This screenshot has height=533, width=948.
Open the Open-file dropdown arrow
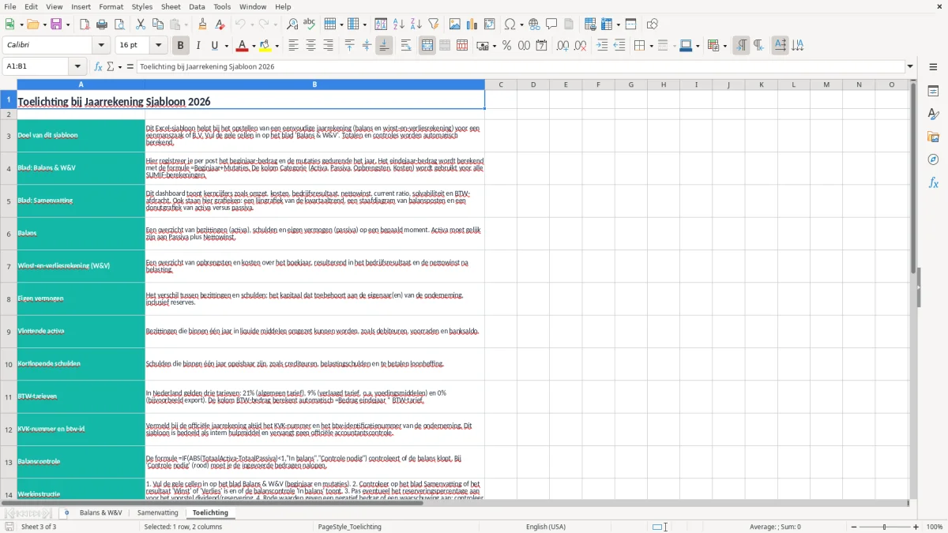pyautogui.click(x=43, y=24)
